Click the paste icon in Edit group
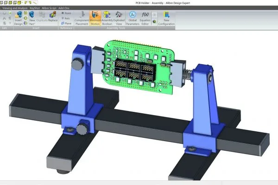278x185 pixels. click(x=5, y=23)
